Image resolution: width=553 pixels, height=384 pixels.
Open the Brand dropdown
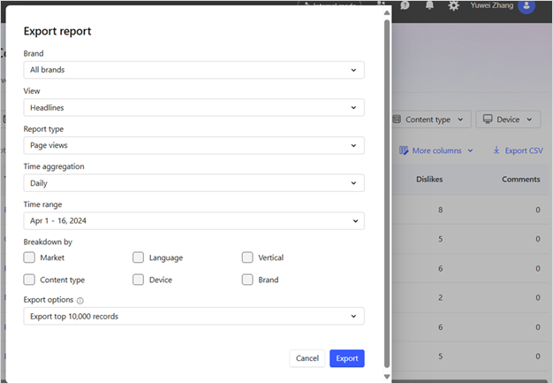pos(193,70)
